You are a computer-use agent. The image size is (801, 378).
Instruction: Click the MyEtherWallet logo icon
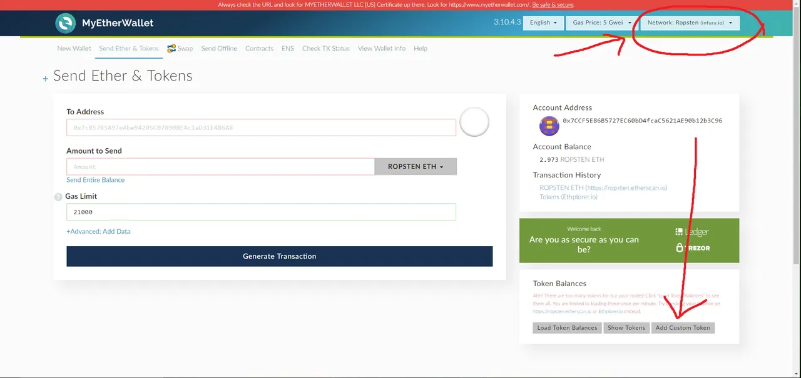tap(66, 23)
